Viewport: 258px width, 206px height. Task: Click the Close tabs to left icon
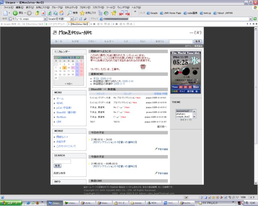click(121, 13)
